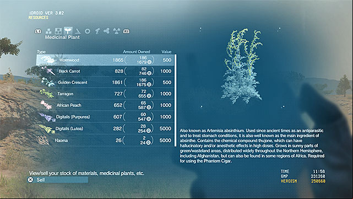Click African Peach total amount 652
This screenshot has height=199, width=353.
click(x=118, y=105)
